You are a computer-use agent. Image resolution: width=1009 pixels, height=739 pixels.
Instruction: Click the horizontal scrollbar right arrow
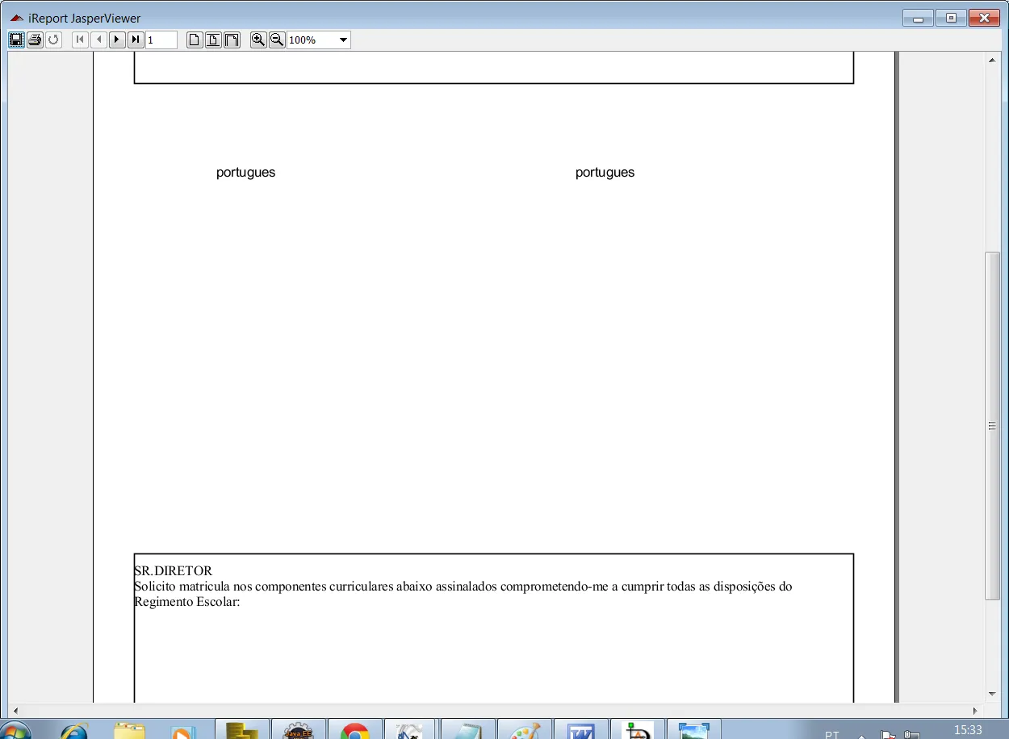click(975, 711)
